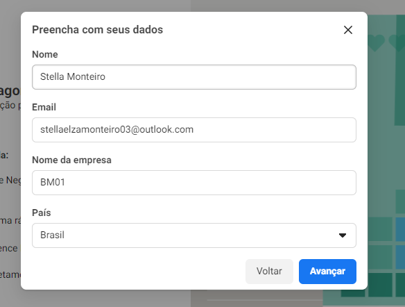Click the partially hidden 'ence' text at left
The image size is (405, 307).
pyautogui.click(x=9, y=248)
